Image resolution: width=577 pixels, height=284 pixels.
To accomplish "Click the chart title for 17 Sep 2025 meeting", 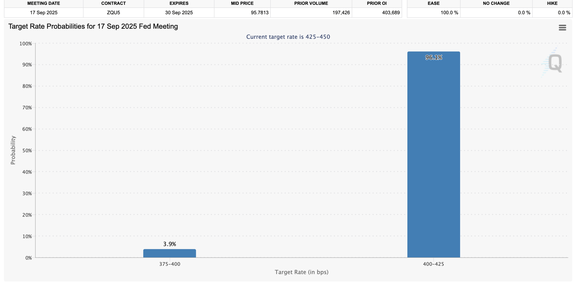I will [x=93, y=26].
